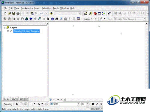
Task: Choose the Select Features tool
Action: (39, 19)
